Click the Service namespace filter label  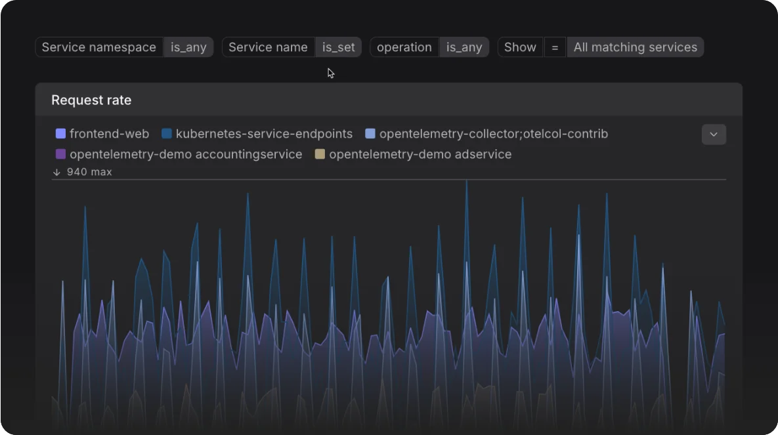[x=99, y=47]
